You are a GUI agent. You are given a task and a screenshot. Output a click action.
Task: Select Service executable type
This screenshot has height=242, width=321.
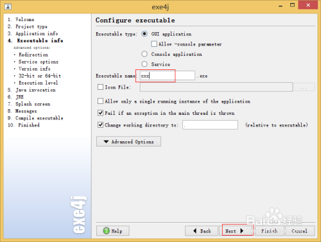coord(144,64)
